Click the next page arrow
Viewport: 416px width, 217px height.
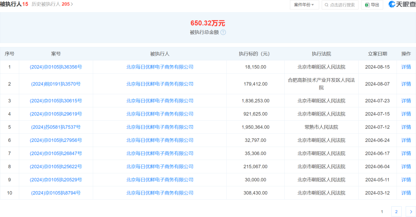[411, 211]
